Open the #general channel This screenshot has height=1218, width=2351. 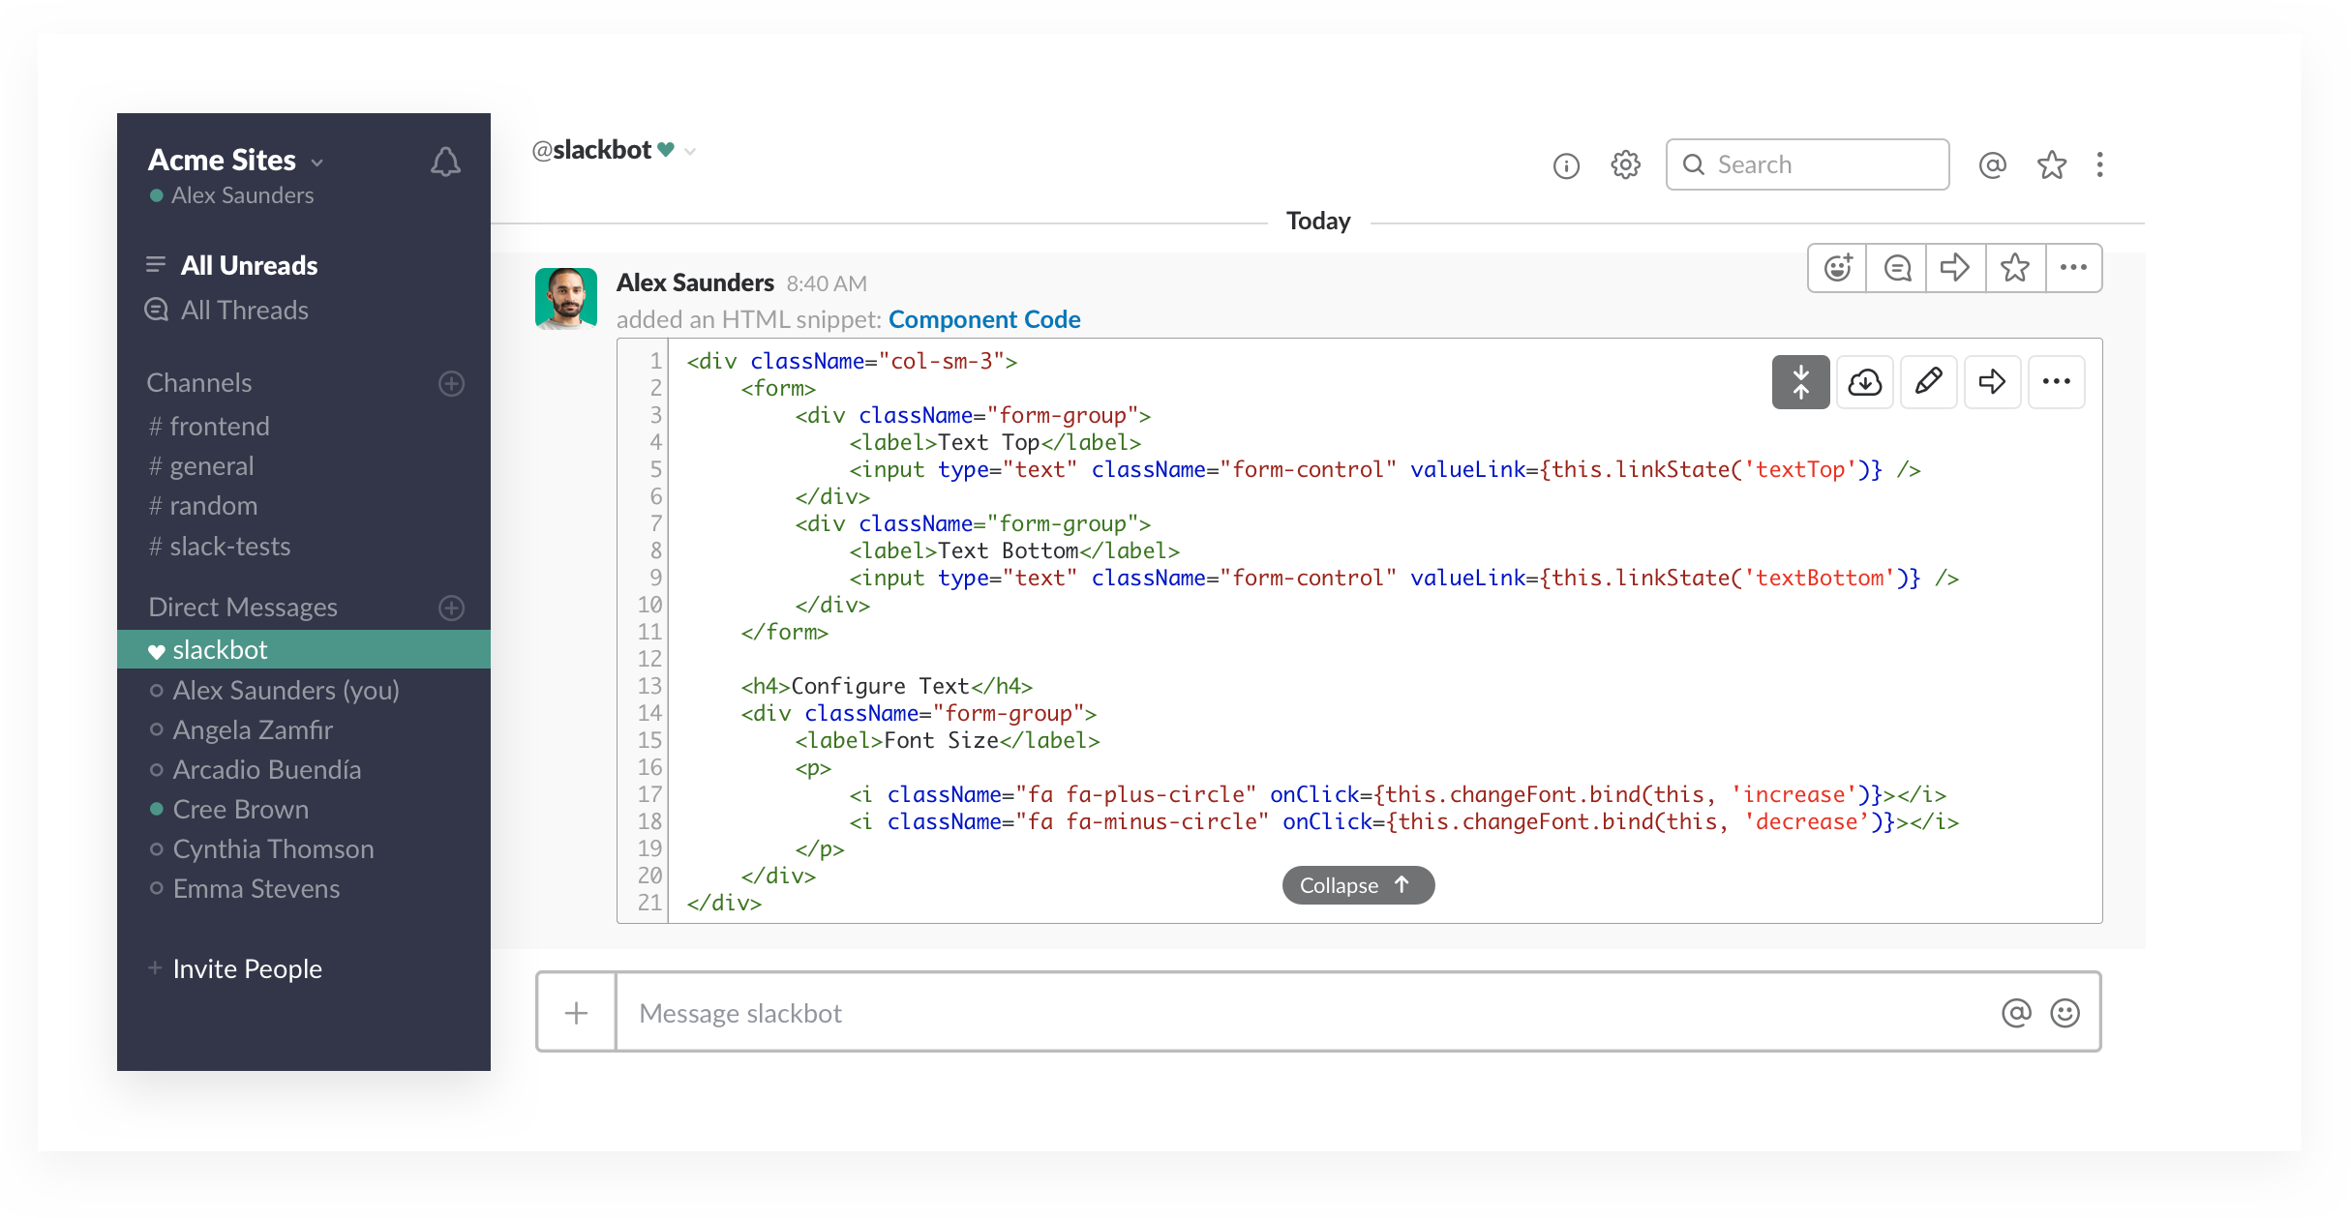201,466
